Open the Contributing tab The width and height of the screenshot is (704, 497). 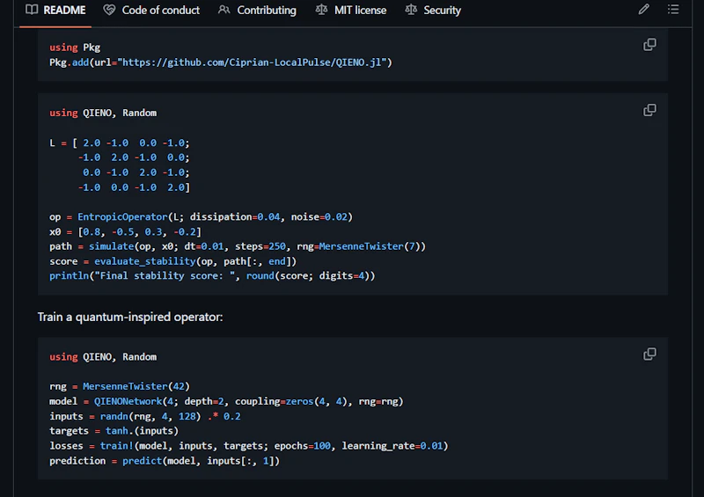pyautogui.click(x=257, y=11)
